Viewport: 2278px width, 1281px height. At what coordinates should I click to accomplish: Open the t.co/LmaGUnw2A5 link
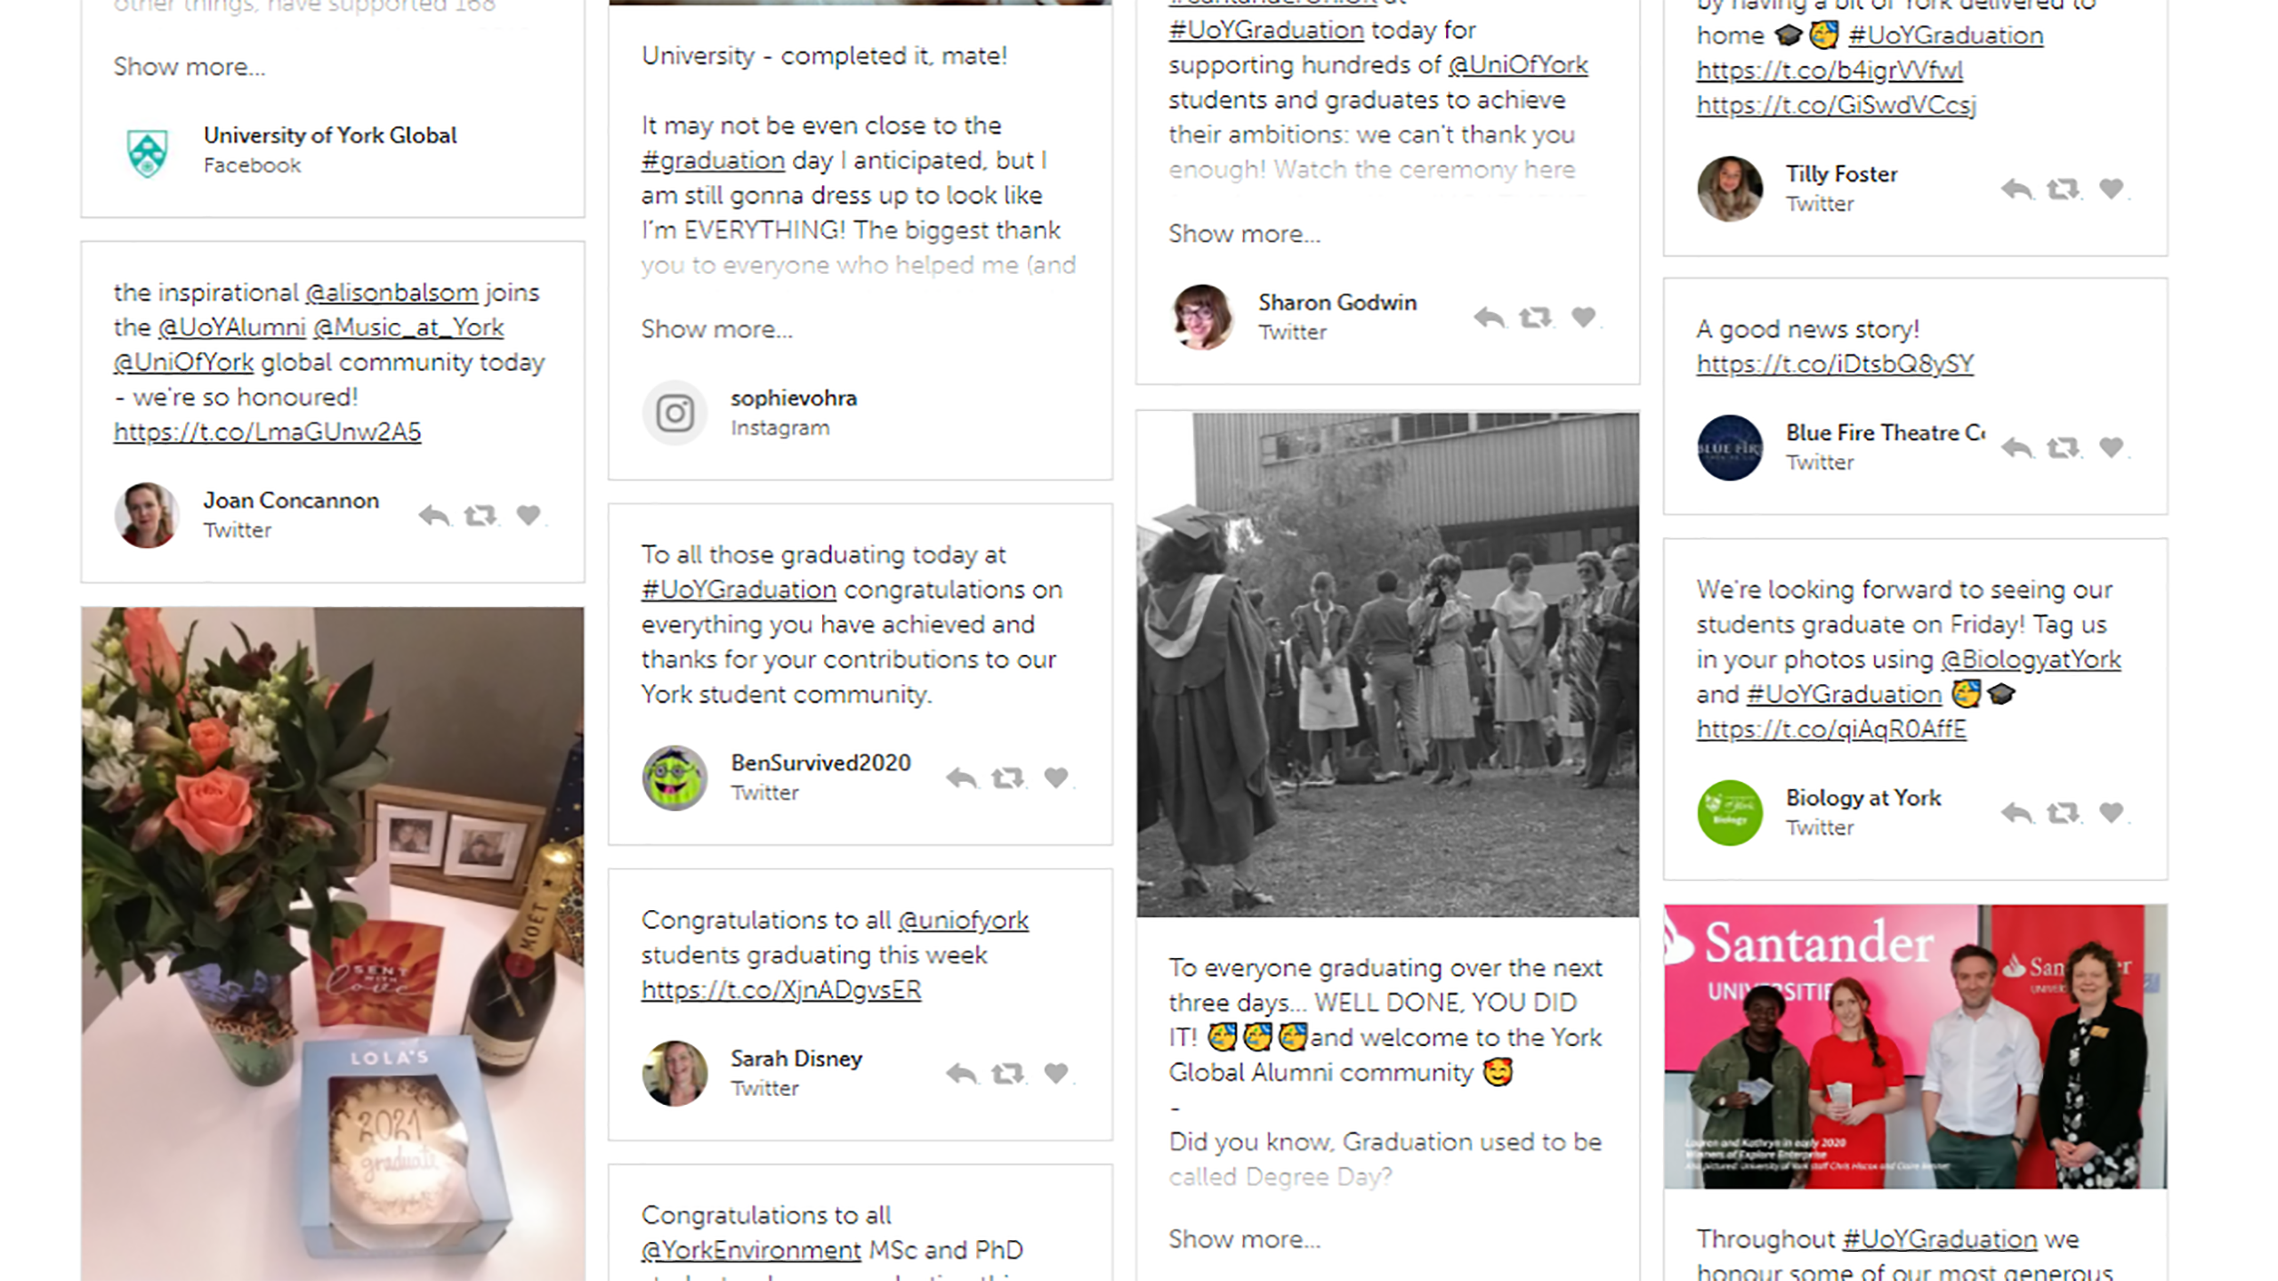tap(267, 432)
